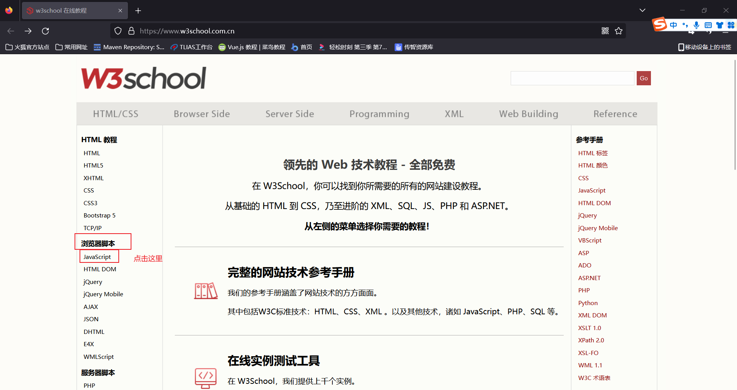Viewport: 737px width, 390px height.
Task: Open the XML nav tab
Action: point(454,114)
